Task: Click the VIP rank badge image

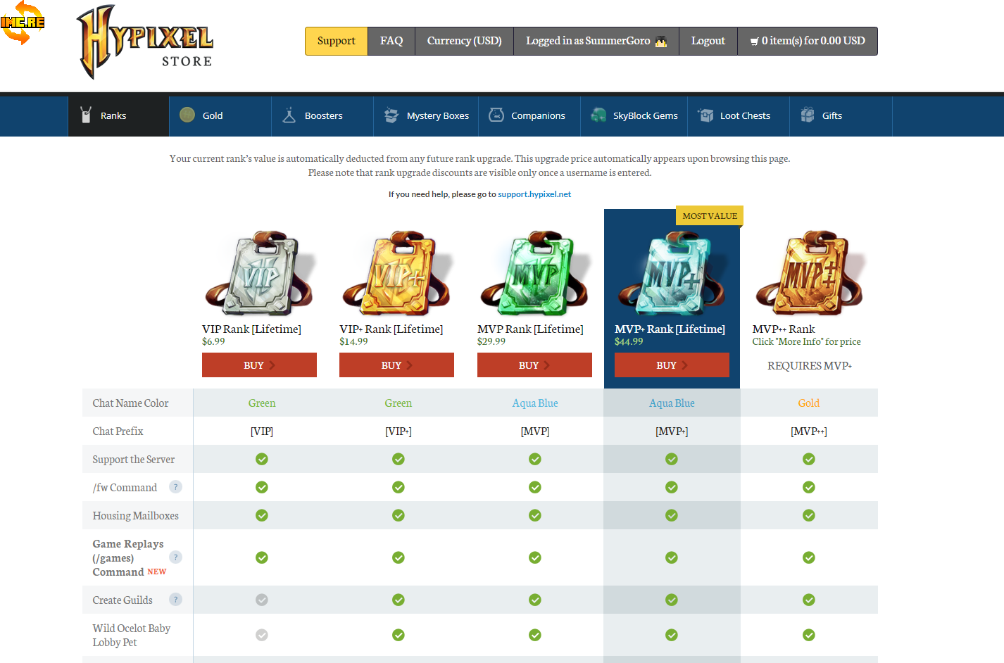Action: click(x=259, y=273)
